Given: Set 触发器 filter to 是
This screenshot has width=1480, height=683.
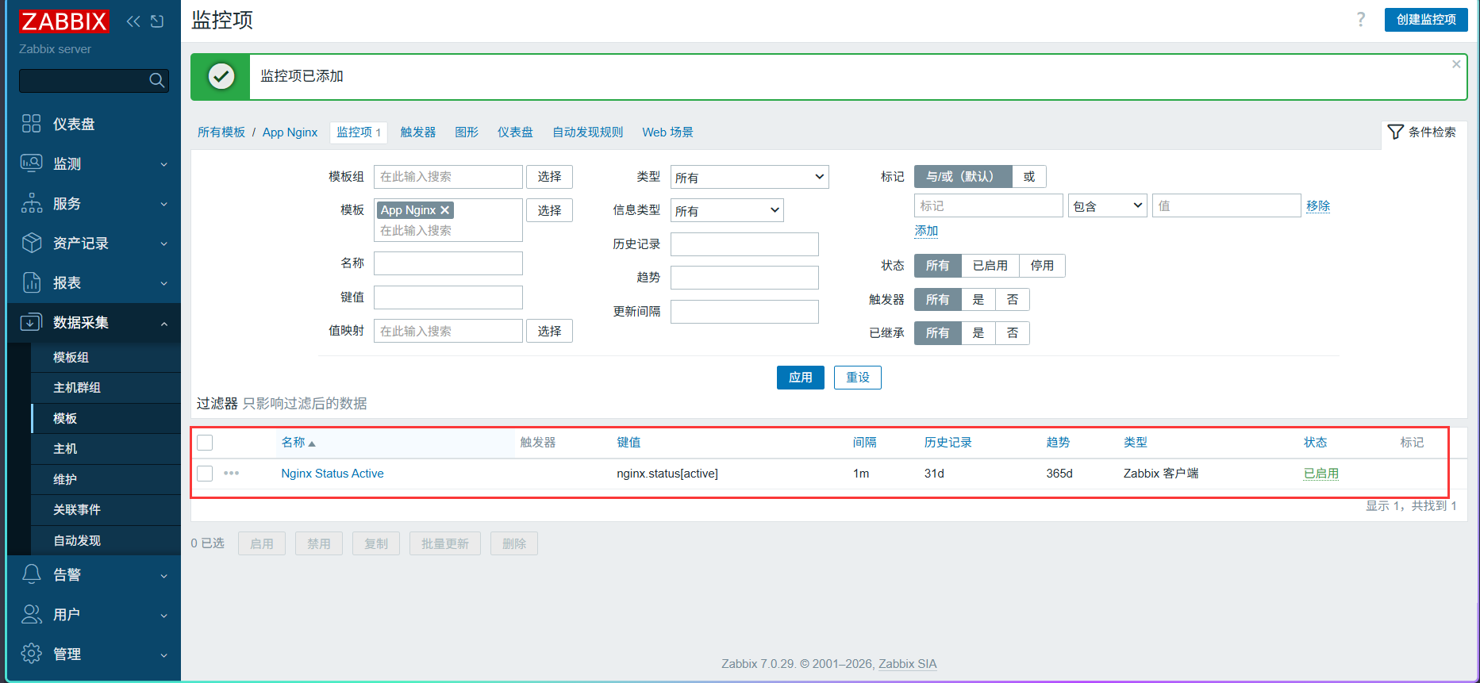Looking at the screenshot, I should [x=978, y=300].
